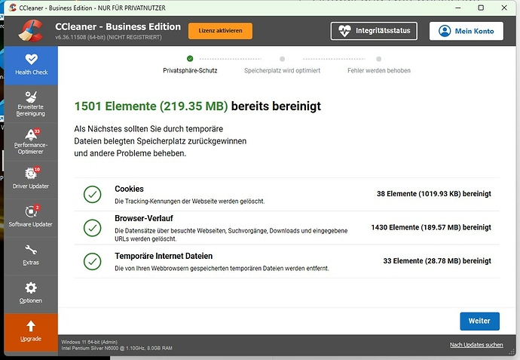Click the Intel Pentium Silver N6000 status text
Screen dimensions: 520x360
click(117, 349)
